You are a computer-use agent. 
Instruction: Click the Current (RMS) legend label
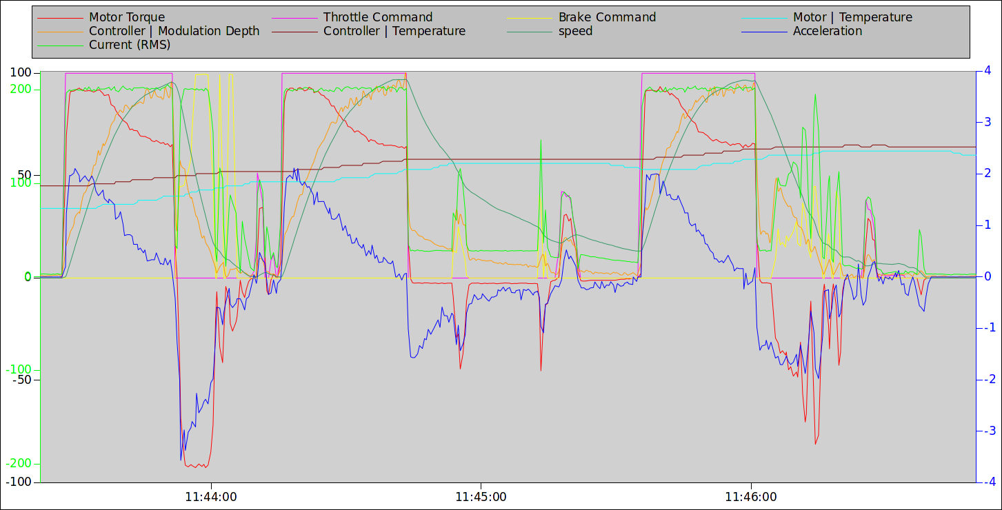pos(130,45)
